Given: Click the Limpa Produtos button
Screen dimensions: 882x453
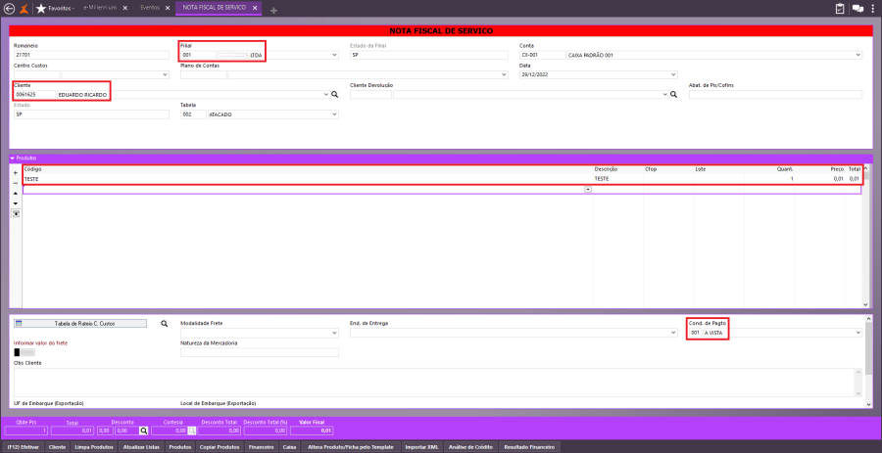Looking at the screenshot, I should (x=94, y=447).
